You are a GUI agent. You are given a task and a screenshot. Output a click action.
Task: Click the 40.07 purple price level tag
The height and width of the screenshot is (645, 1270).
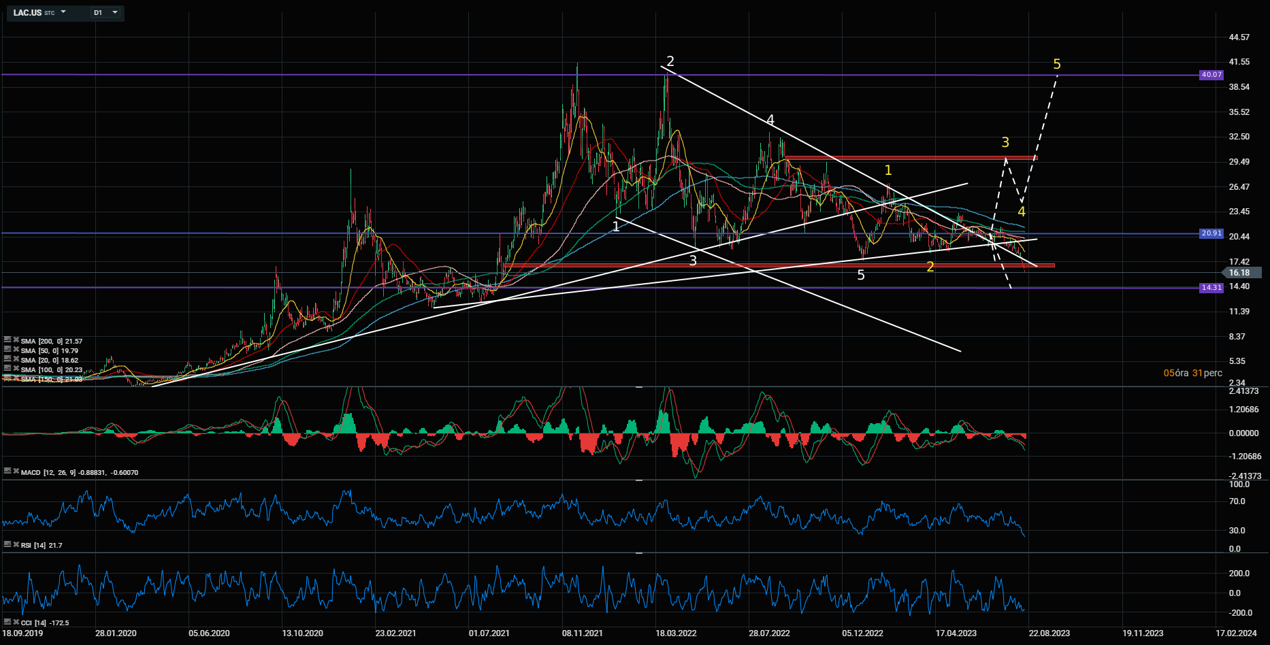(1211, 75)
